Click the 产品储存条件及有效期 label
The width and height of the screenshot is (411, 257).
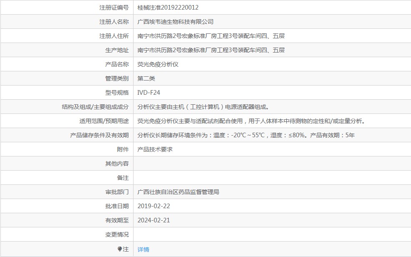[99, 135]
